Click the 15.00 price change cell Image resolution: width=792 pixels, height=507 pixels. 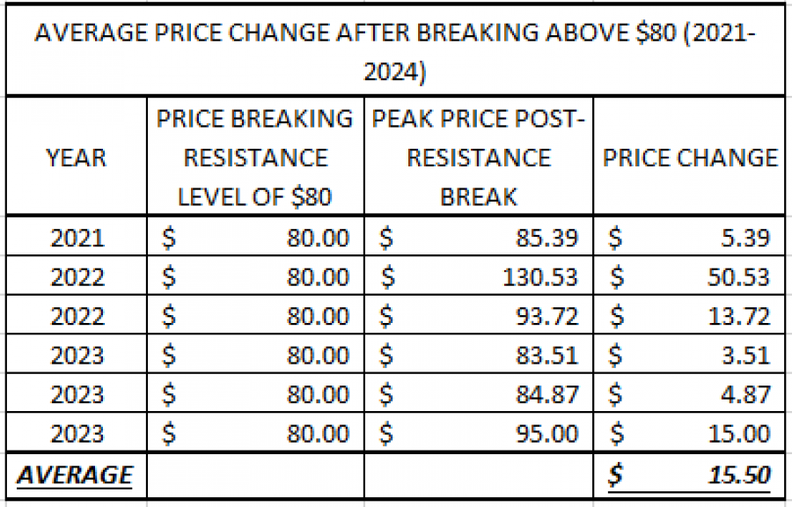click(689, 432)
